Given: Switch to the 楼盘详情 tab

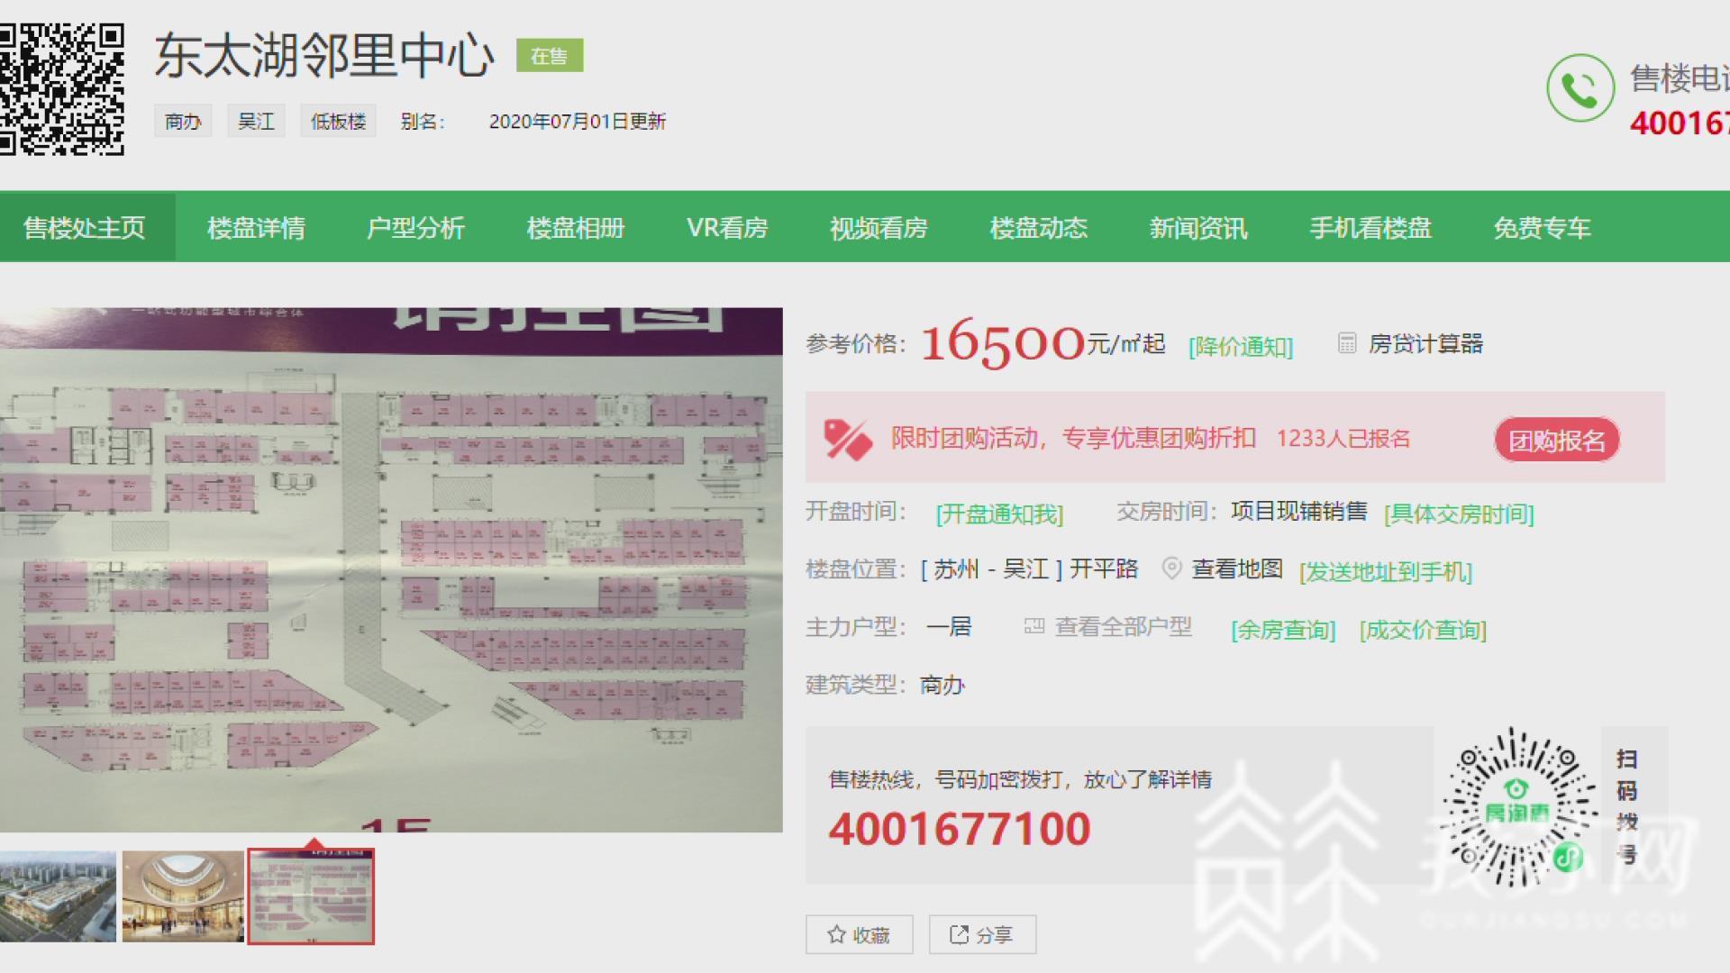Looking at the screenshot, I should point(256,228).
